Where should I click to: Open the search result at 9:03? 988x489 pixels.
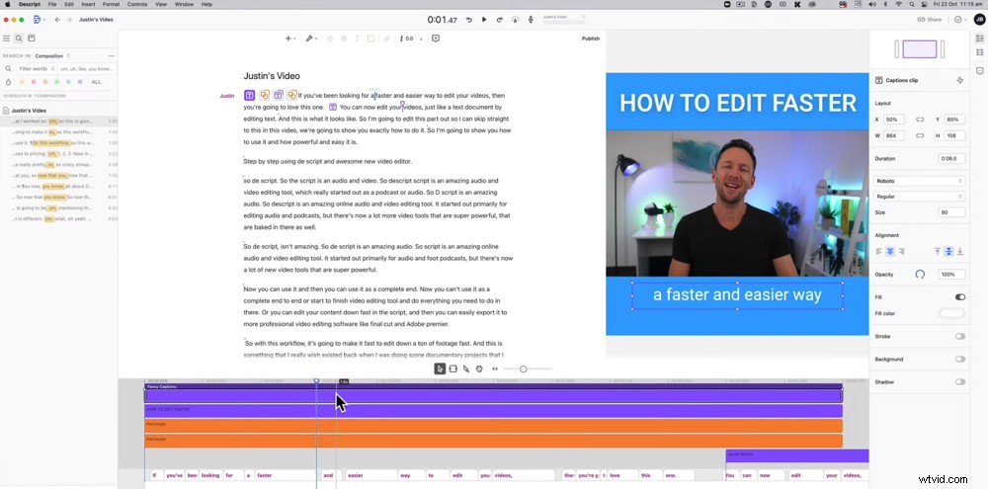(x=60, y=218)
